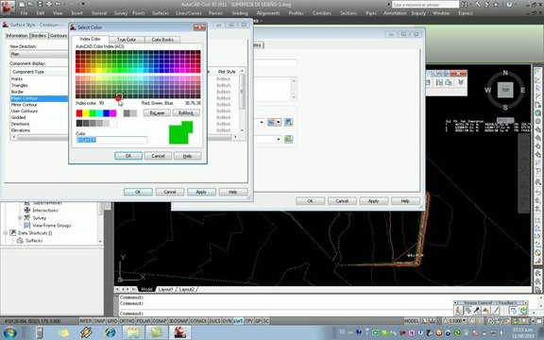Toggle GRID display in the status bar
Image resolution: width=544 pixels, height=340 pixels.
pyautogui.click(x=112, y=321)
